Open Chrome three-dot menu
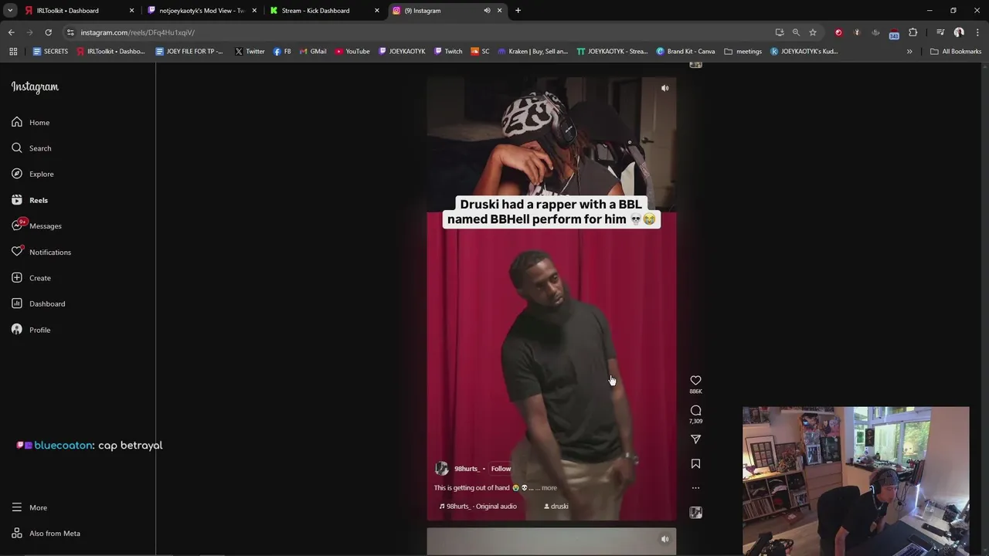The image size is (989, 556). 977,32
